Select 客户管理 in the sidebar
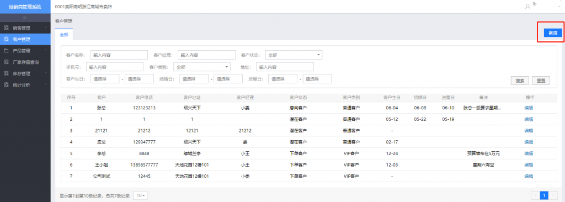The height and width of the screenshot is (202, 565). [25, 39]
